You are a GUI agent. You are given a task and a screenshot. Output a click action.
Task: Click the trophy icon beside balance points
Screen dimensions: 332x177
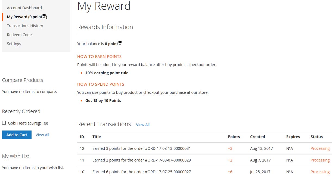coord(120,43)
